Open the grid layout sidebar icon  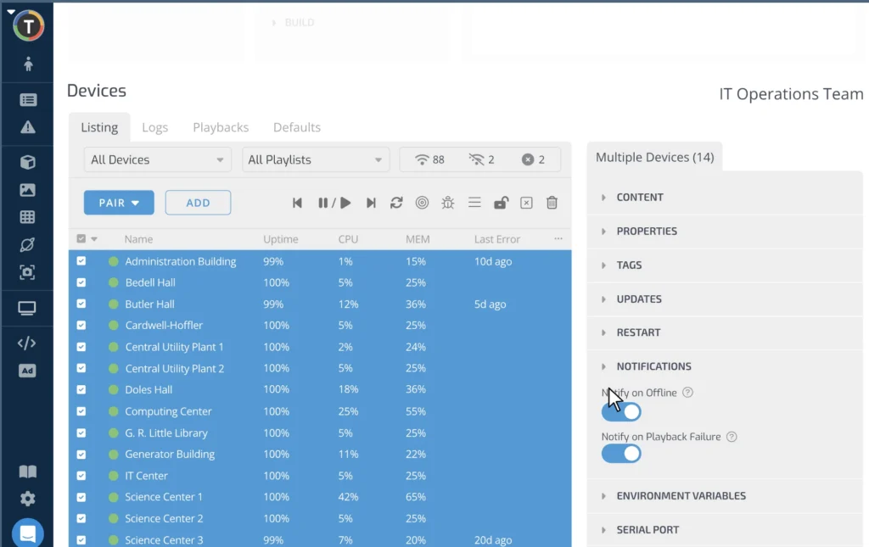click(x=28, y=217)
